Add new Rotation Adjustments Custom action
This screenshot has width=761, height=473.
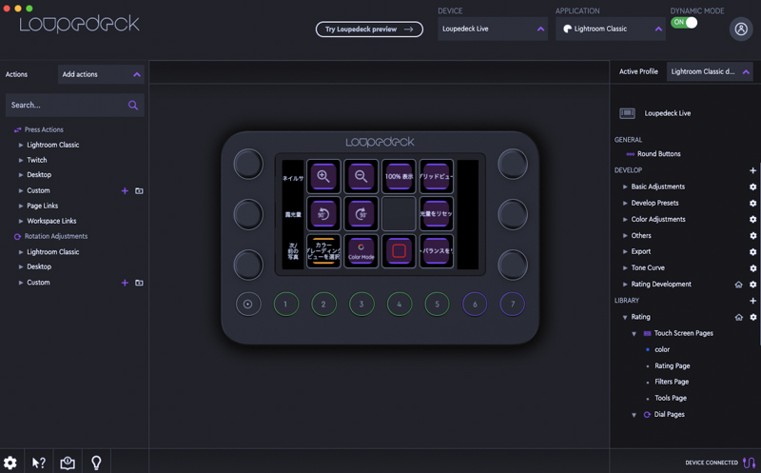click(125, 283)
